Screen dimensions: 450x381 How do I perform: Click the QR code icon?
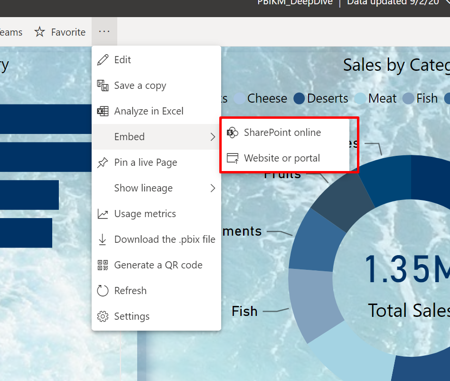point(103,265)
